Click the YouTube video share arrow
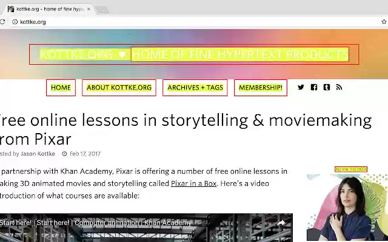 281,223
